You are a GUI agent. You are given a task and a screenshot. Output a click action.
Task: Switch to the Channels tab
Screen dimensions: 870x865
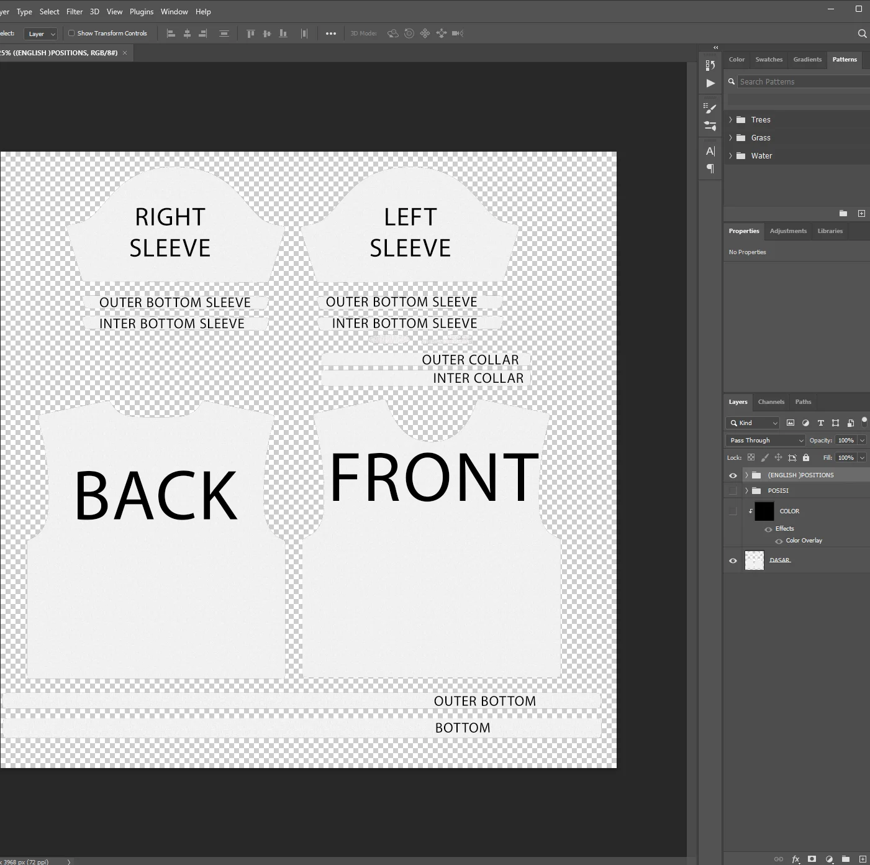771,402
